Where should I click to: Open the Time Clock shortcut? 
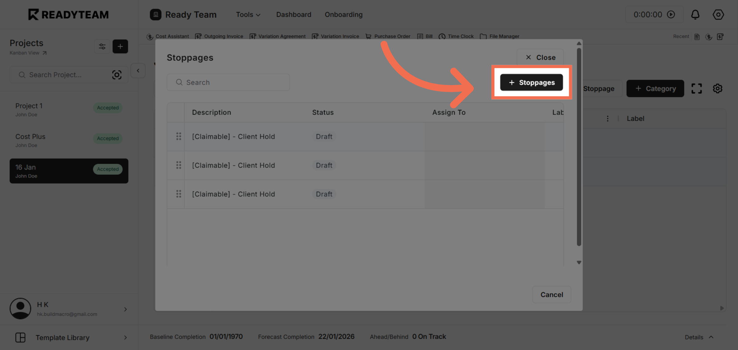456,36
